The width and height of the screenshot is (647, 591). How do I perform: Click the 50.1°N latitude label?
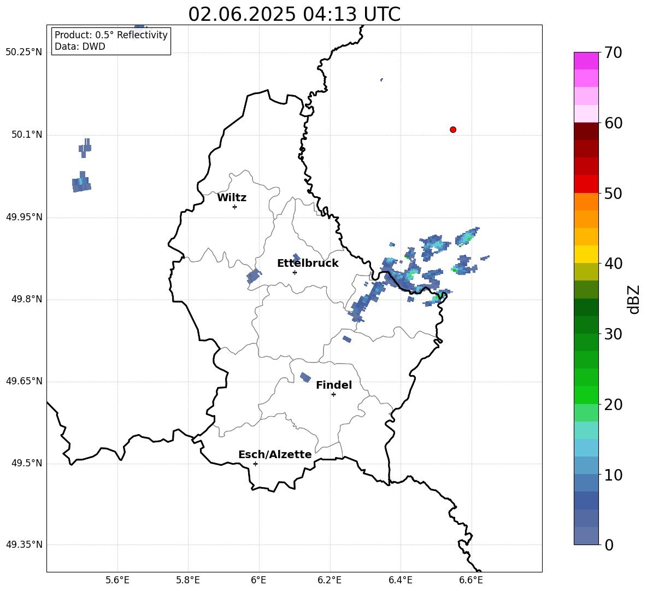(27, 134)
